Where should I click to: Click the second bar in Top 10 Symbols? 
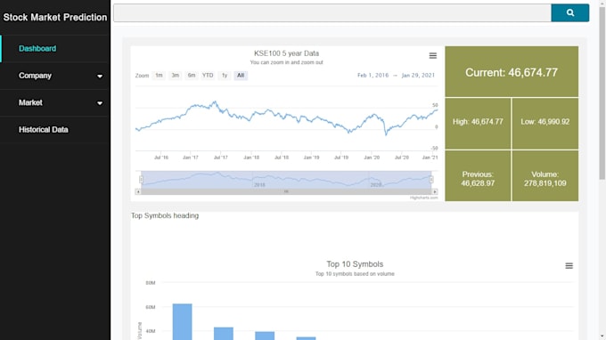click(224, 334)
